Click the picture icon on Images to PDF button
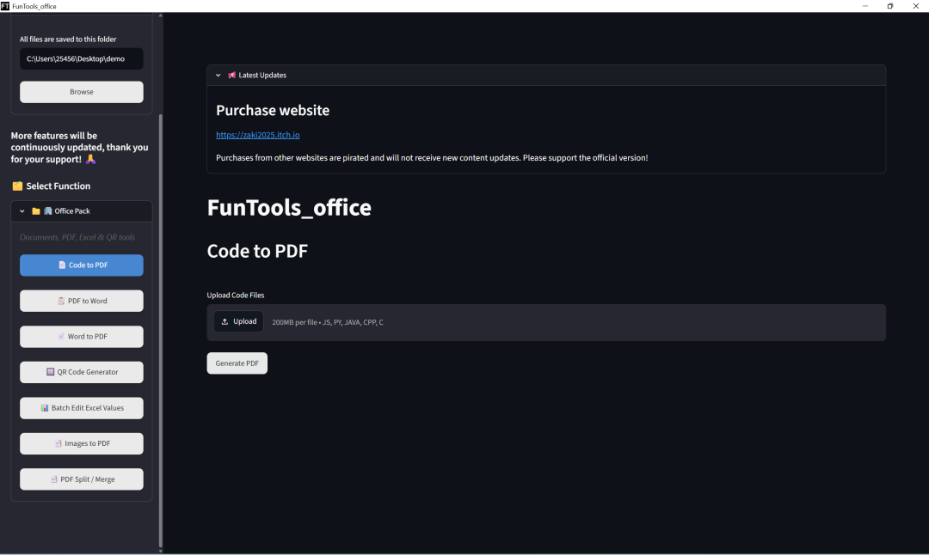The height and width of the screenshot is (555, 929). (58, 444)
